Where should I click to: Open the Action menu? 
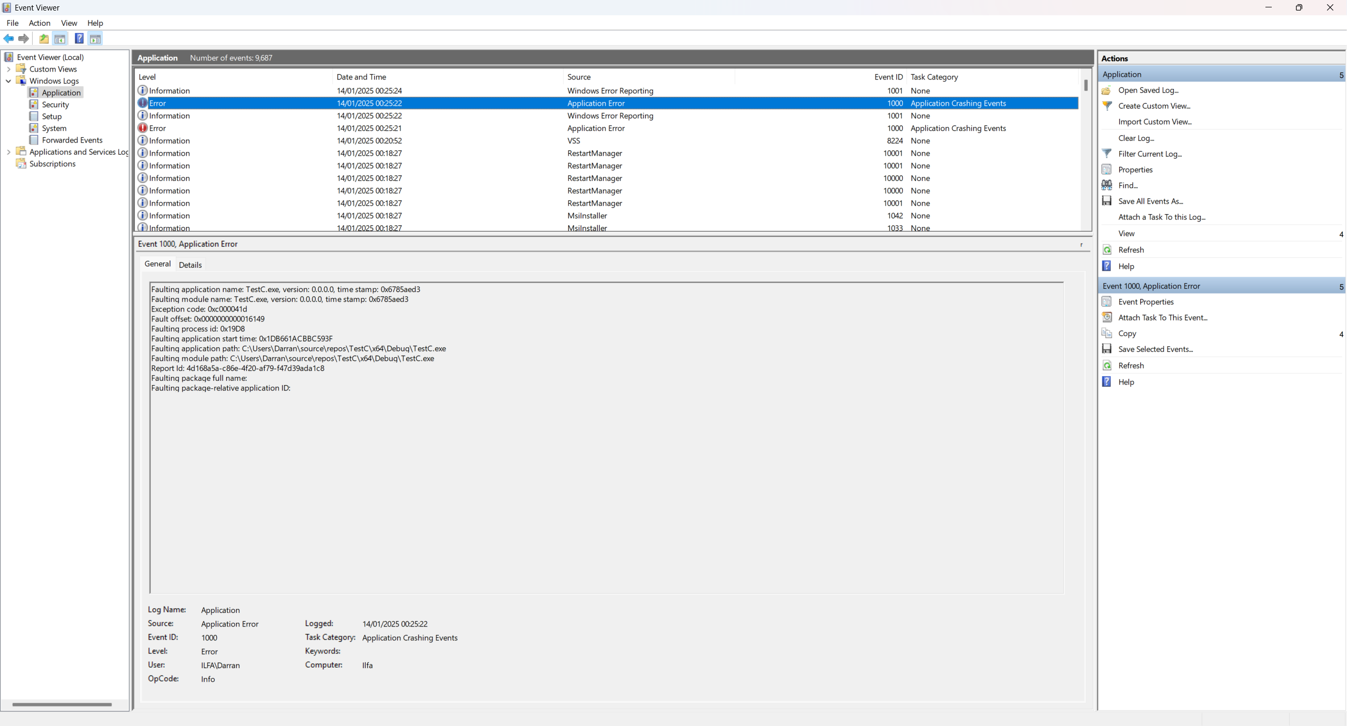[39, 23]
